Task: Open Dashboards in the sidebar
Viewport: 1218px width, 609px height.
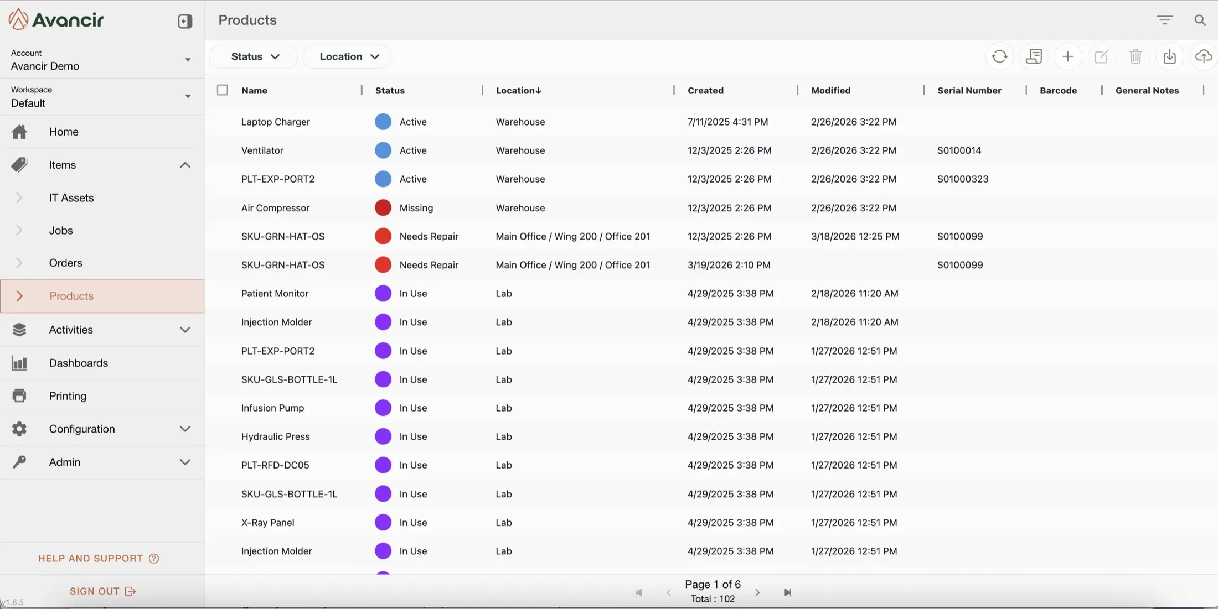Action: click(78, 363)
